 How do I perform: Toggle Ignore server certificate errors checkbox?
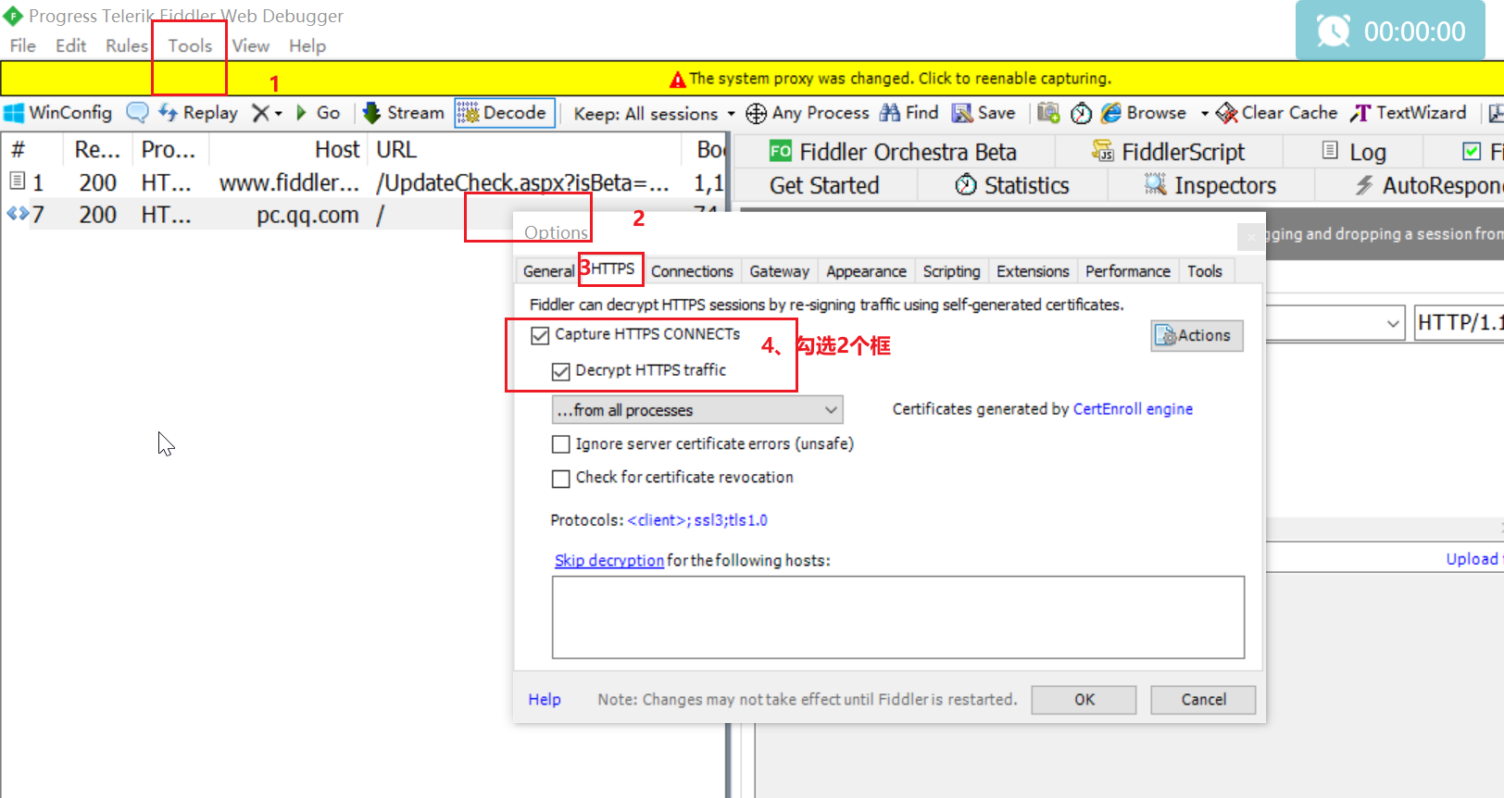560,444
